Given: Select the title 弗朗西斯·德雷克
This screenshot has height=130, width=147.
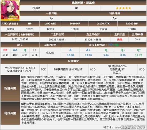Looking at the screenshot, I should pos(83,3).
